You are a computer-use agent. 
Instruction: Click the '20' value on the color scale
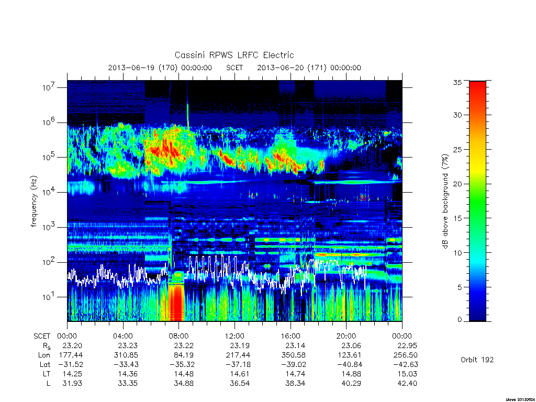(x=457, y=184)
